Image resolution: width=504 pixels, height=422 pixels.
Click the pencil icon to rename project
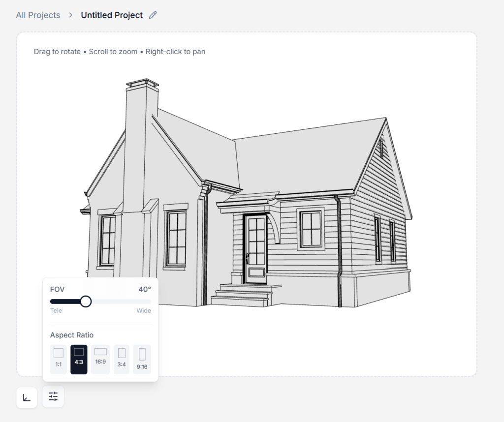point(153,15)
